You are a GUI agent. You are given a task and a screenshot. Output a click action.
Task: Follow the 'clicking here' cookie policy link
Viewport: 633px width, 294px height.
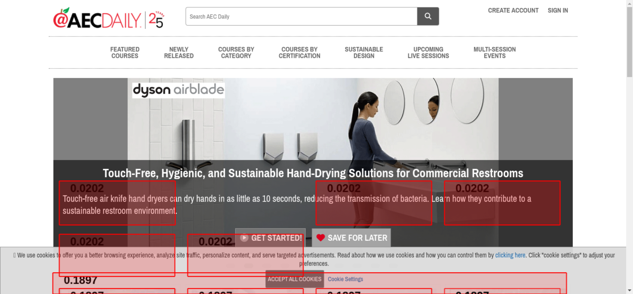click(510, 255)
